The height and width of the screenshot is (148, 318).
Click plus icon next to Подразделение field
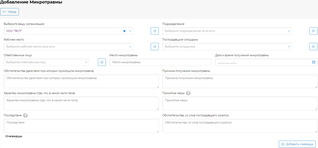[x=313, y=31]
